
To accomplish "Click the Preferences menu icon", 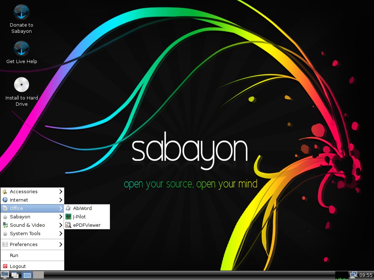I will 5,244.
